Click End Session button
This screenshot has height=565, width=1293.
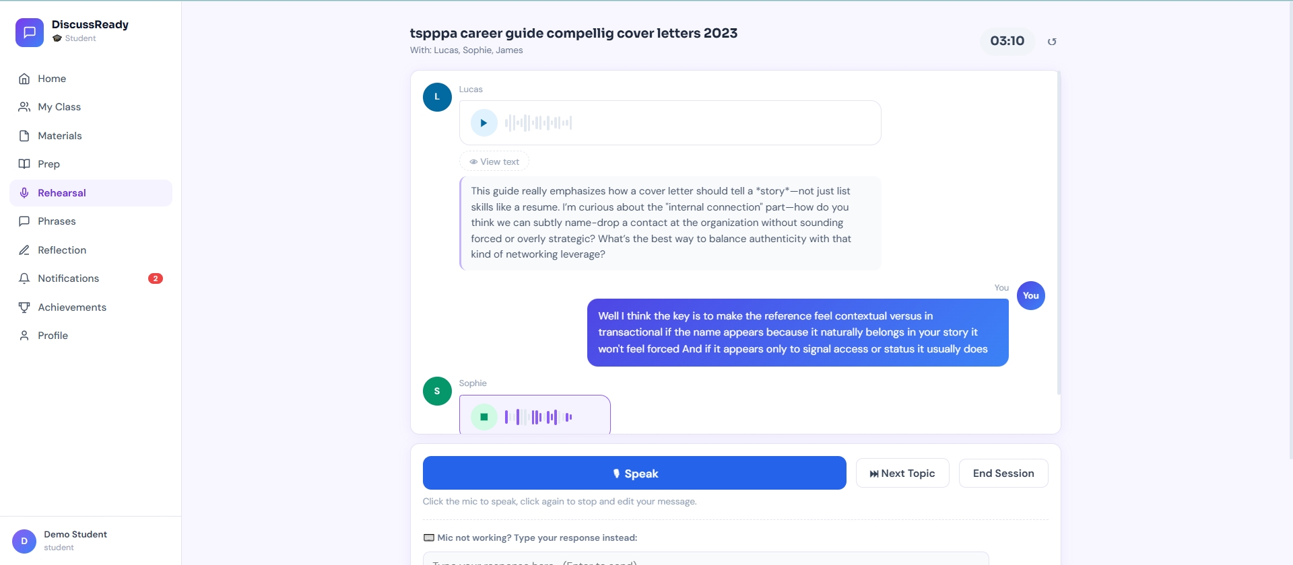1003,474
